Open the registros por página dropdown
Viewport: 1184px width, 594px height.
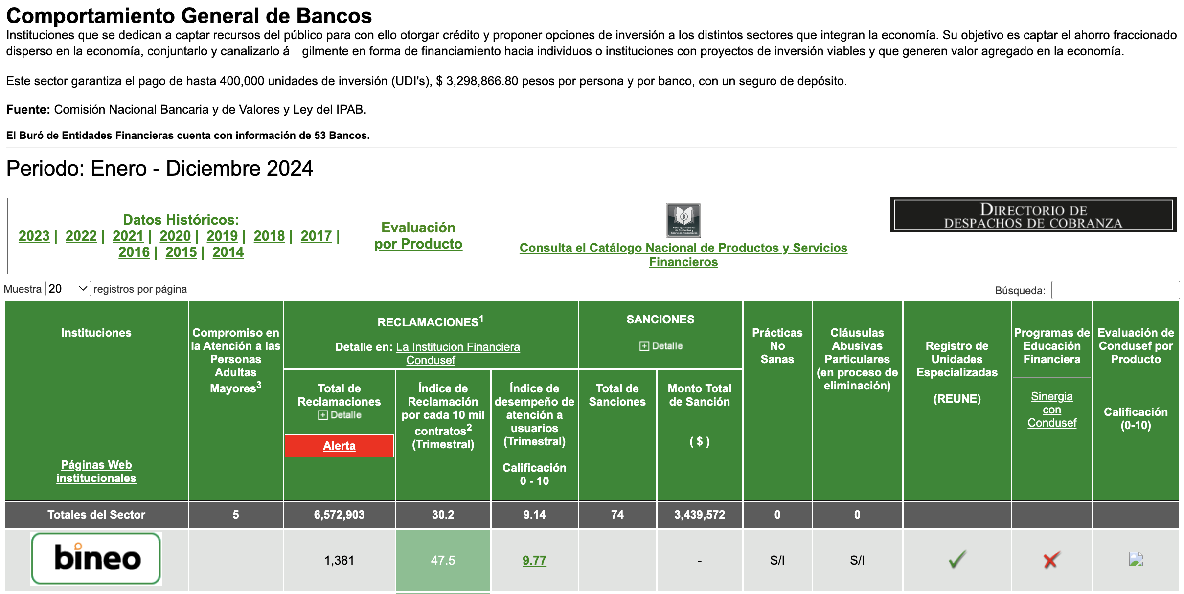point(68,289)
